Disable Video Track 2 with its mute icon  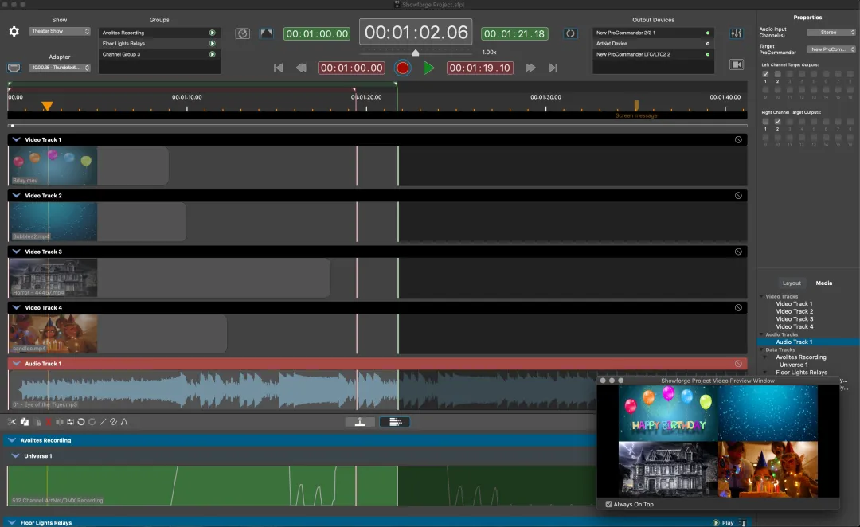coord(738,196)
